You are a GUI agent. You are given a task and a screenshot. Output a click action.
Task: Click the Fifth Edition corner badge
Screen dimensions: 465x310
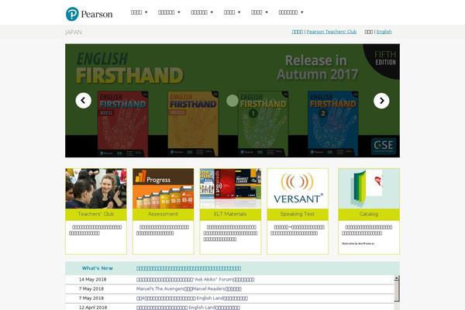click(x=385, y=58)
